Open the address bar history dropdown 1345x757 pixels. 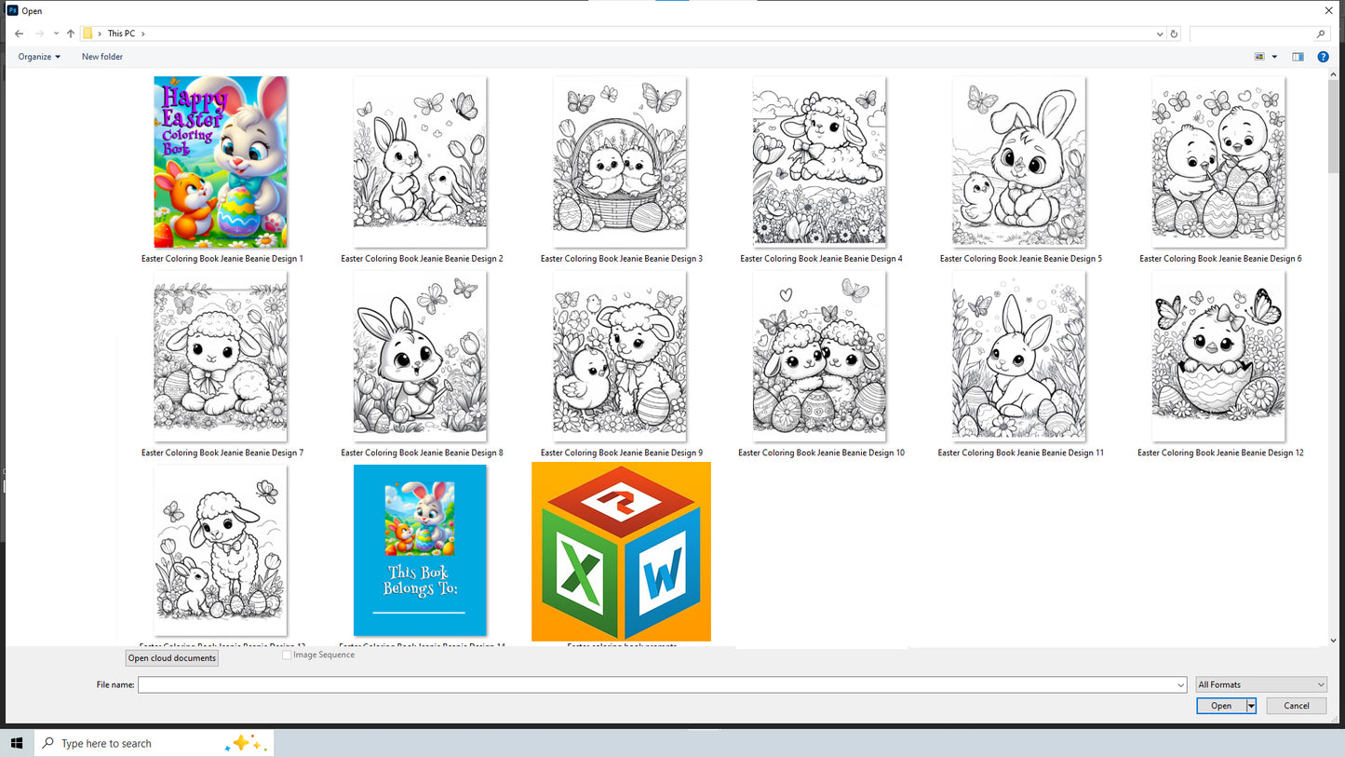[x=1160, y=34]
